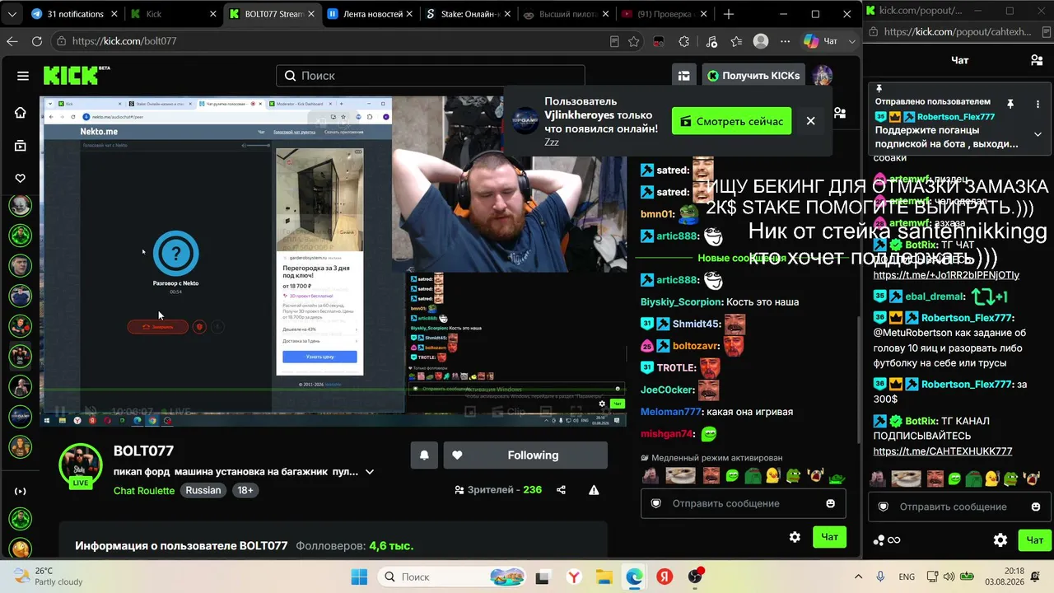The image size is (1054, 593).
Task: Open the Following heart icon in sidebar
Action: pos(21,178)
